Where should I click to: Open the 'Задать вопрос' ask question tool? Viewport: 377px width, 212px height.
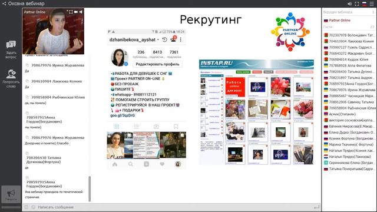[x=11, y=49]
